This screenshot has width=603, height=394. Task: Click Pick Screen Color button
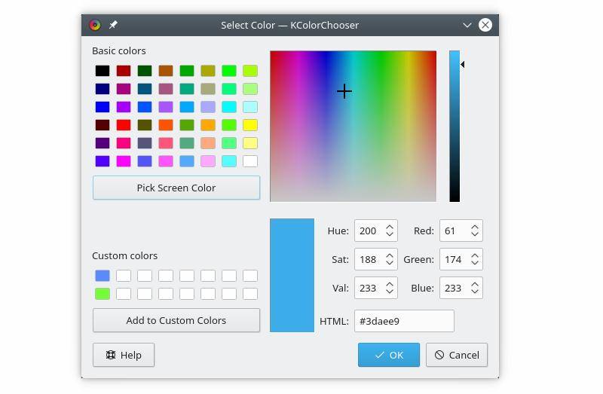point(176,188)
